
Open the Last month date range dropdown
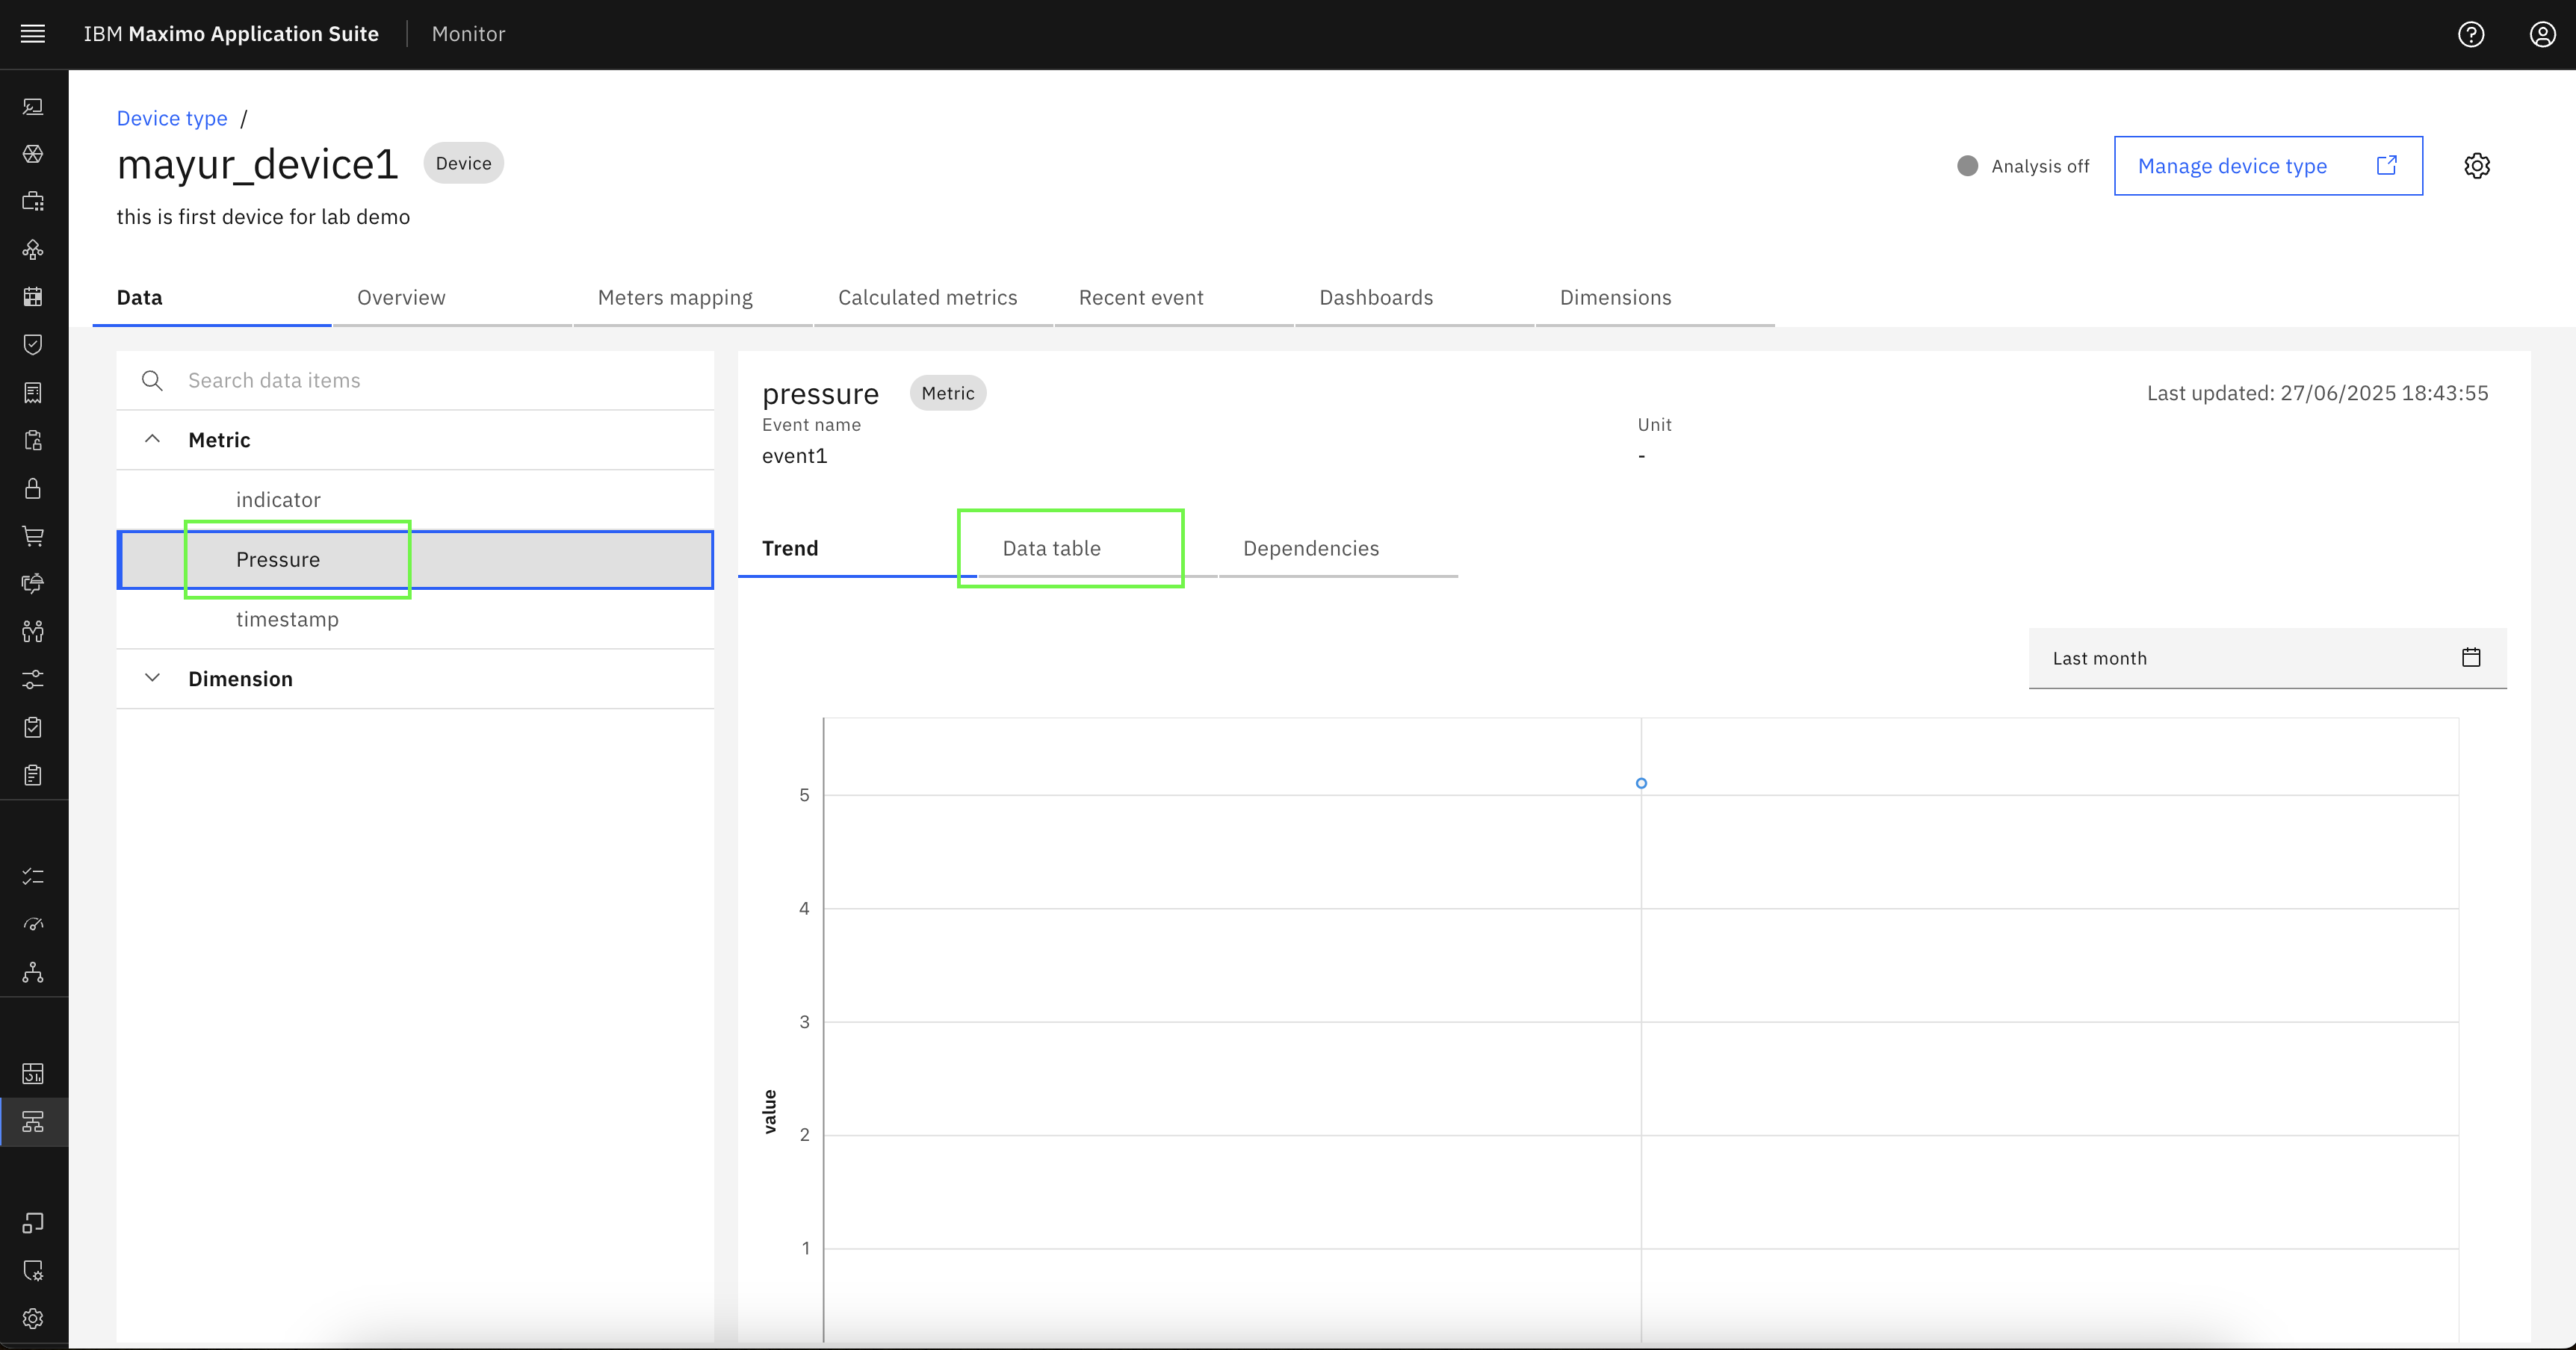click(2267, 659)
